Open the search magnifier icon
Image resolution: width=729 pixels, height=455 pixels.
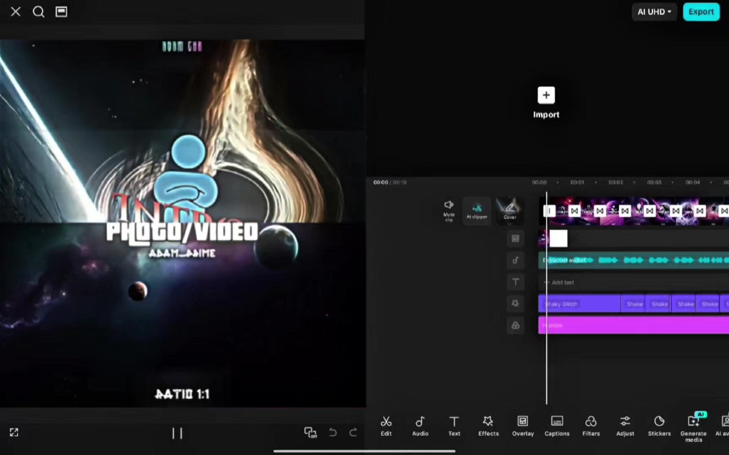click(38, 12)
